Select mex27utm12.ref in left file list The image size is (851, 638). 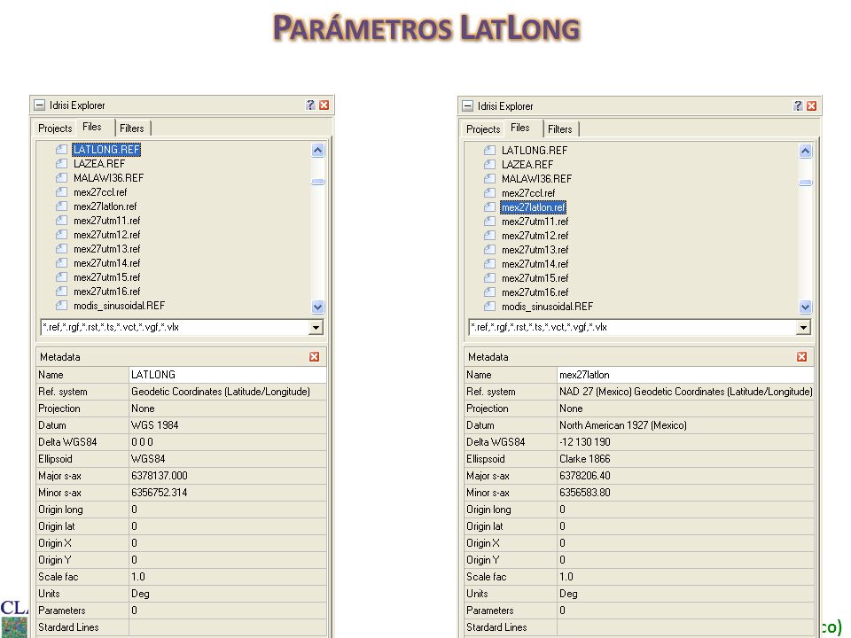click(107, 234)
